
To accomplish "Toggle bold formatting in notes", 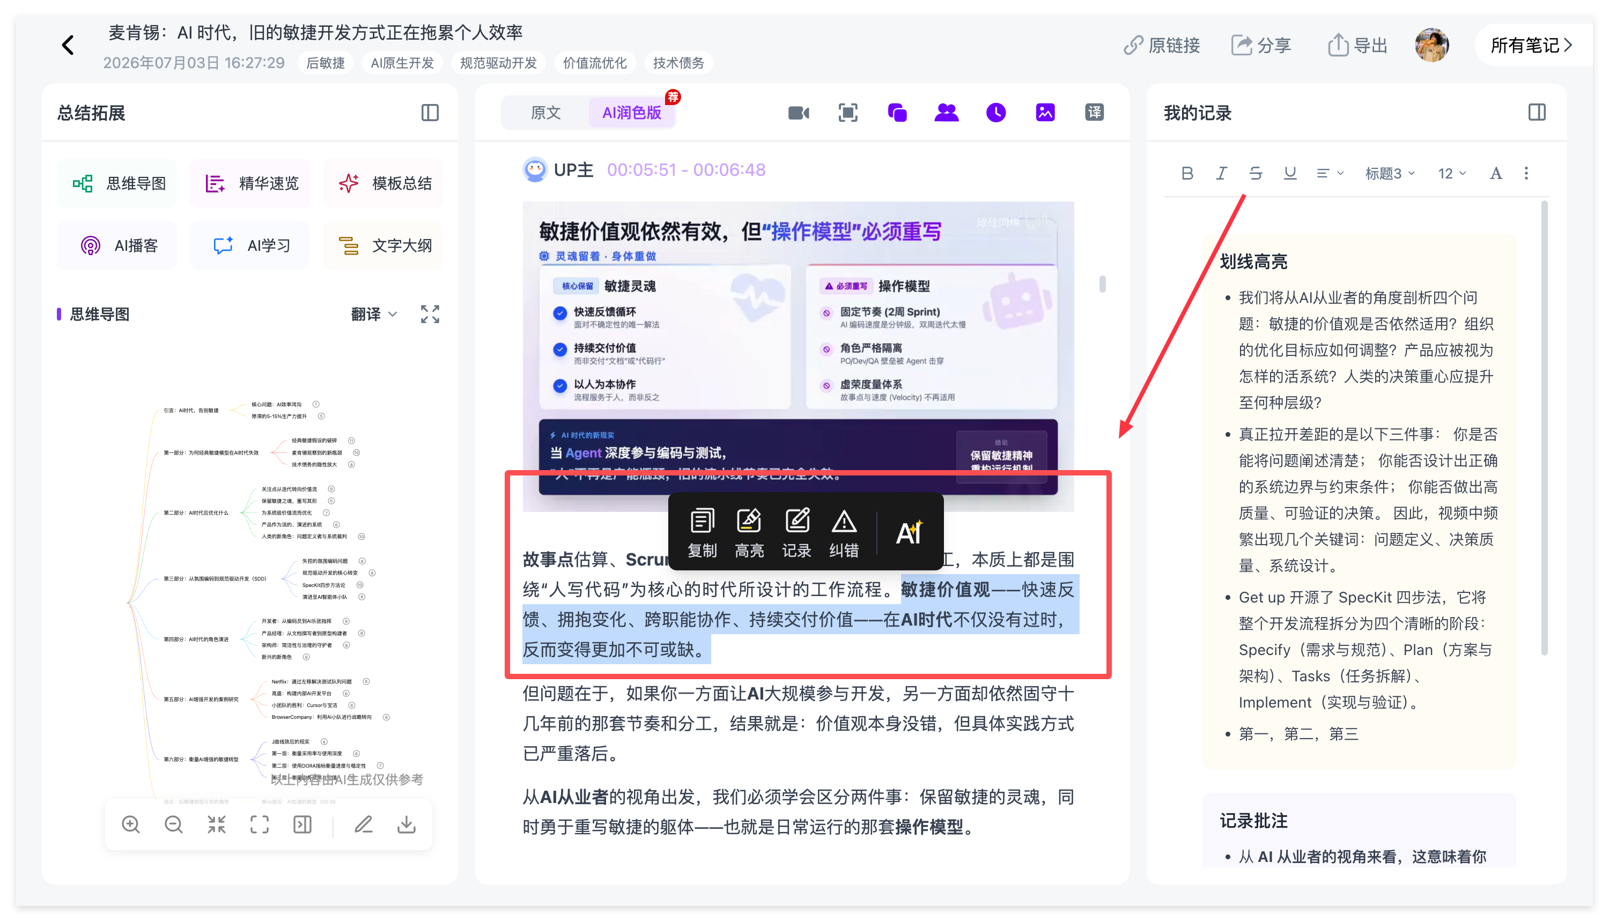I will [1188, 174].
